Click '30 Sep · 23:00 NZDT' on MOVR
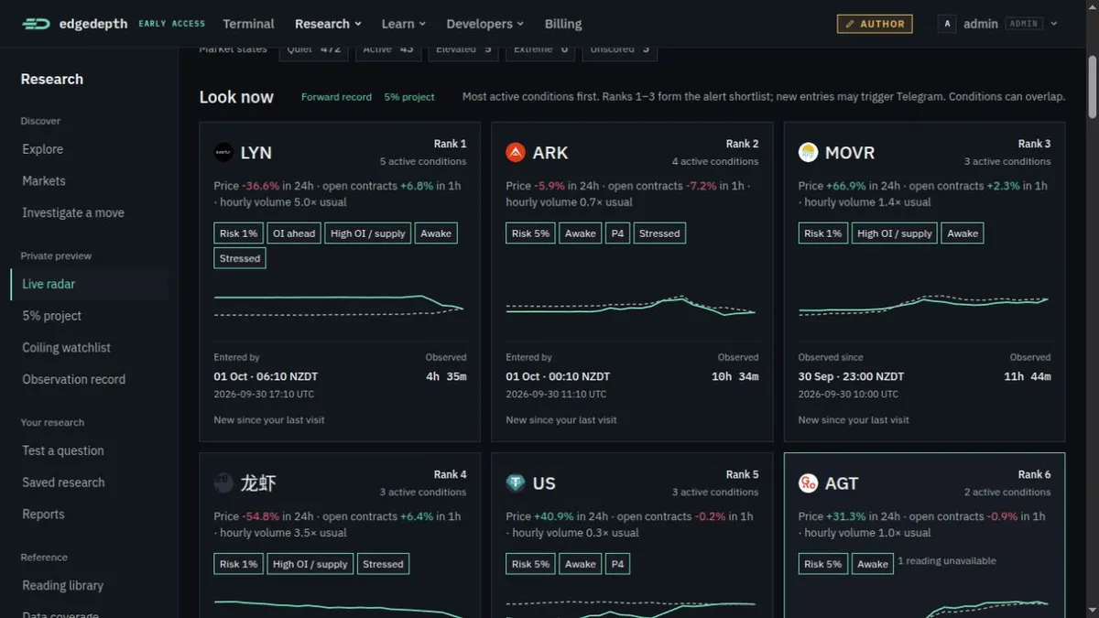This screenshot has width=1099, height=618. [x=851, y=376]
